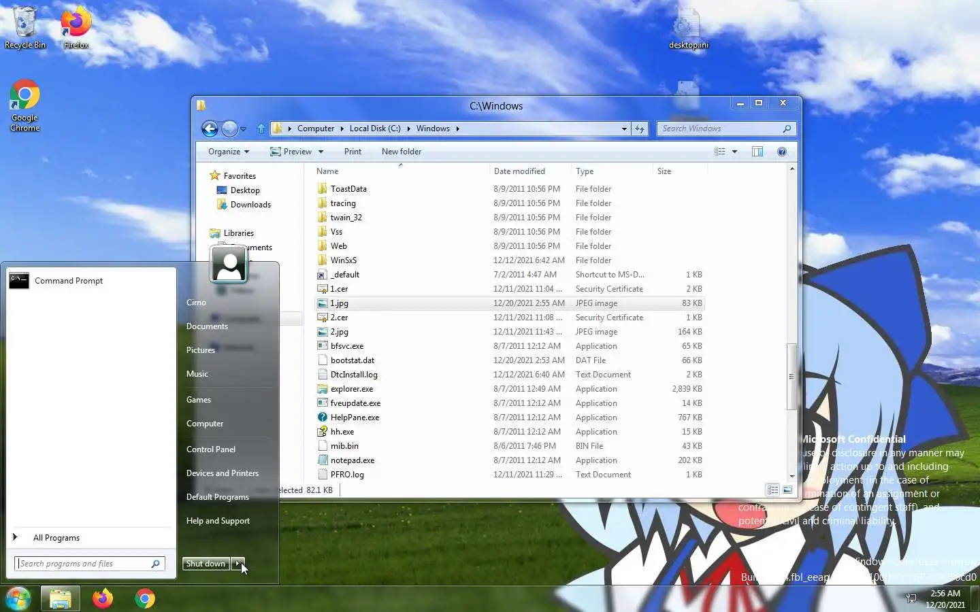Click the file list vertical scrollbar
980x612 pixels.
(x=791, y=376)
